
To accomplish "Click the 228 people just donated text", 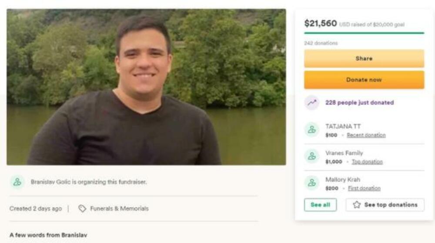I will click(359, 103).
